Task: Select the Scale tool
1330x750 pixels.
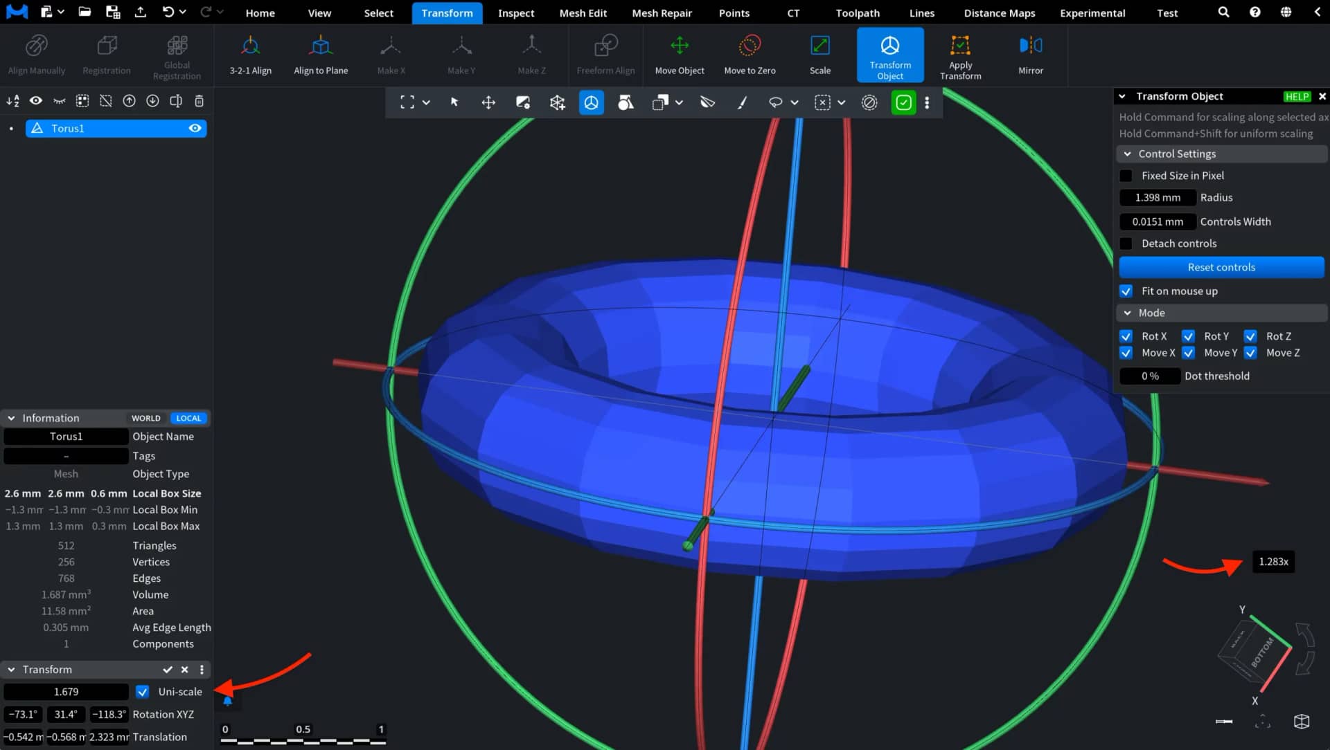Action: tap(820, 55)
